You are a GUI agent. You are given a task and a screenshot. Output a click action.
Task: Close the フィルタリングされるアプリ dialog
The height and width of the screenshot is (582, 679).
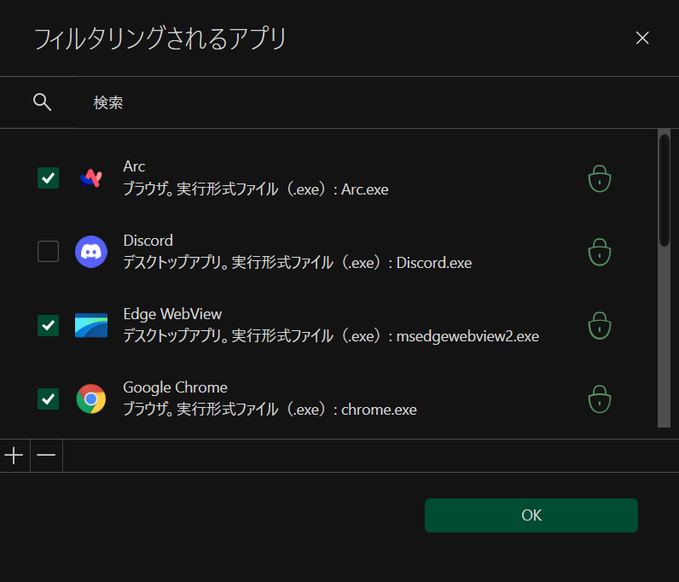(x=642, y=38)
